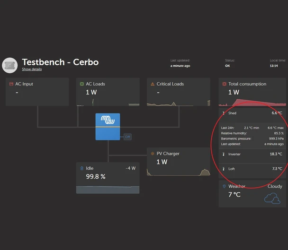
Task: Click the blue Victron inverter device icon
Action: 108,127
